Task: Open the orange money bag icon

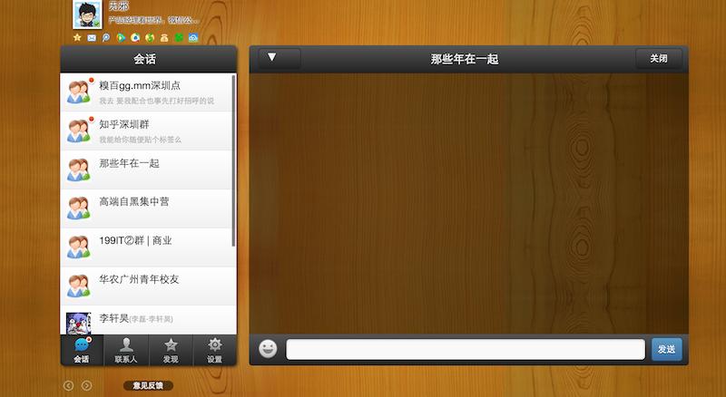Action: (164, 37)
